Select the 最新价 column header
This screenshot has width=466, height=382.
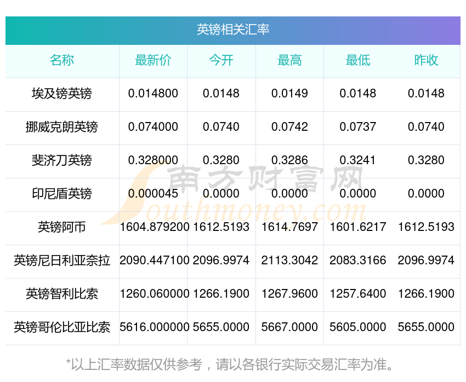click(x=153, y=60)
